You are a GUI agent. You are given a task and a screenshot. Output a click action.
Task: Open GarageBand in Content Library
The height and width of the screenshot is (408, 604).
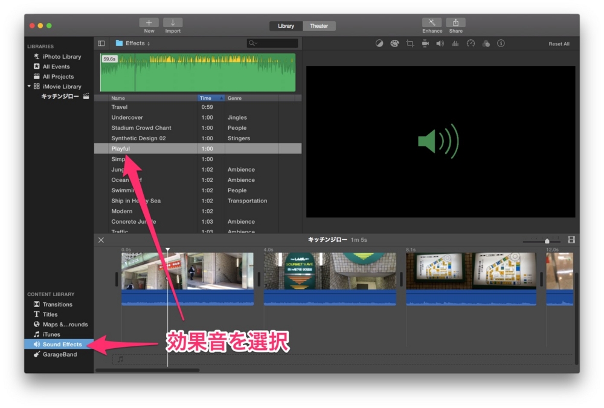click(x=55, y=354)
